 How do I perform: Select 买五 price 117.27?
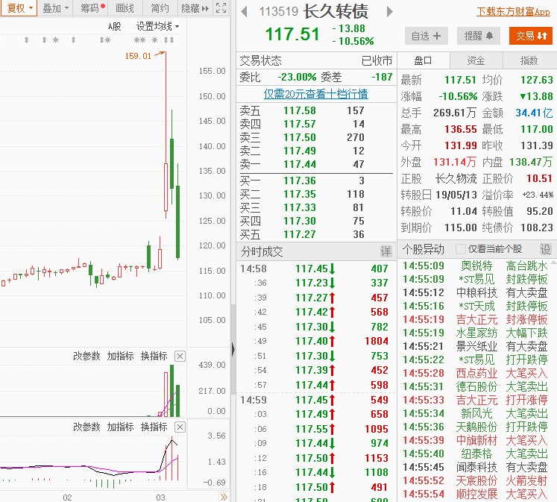tap(300, 234)
